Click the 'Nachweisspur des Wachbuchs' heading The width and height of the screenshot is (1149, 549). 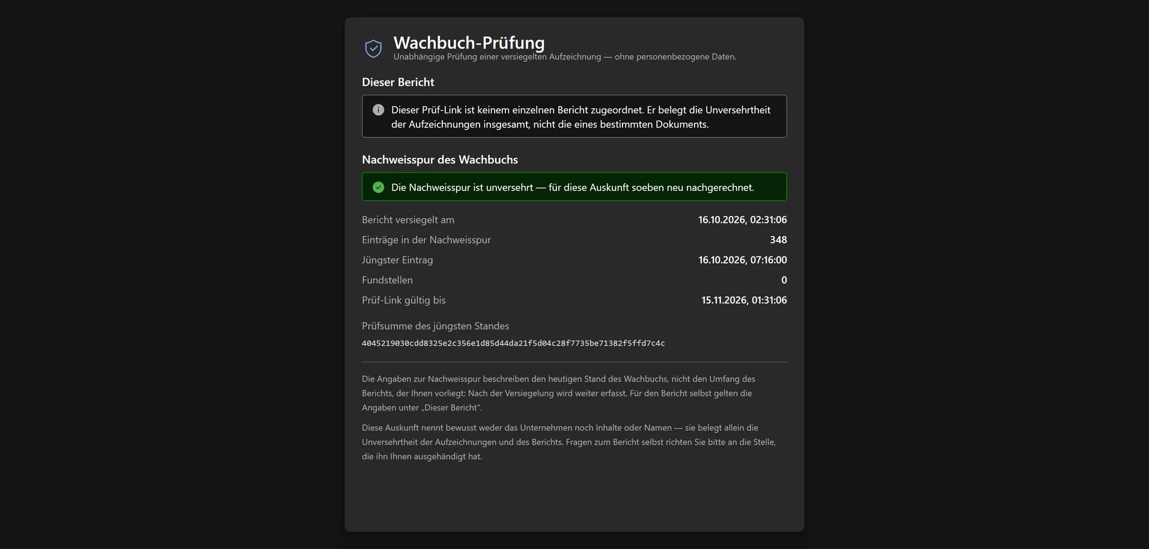click(x=440, y=160)
